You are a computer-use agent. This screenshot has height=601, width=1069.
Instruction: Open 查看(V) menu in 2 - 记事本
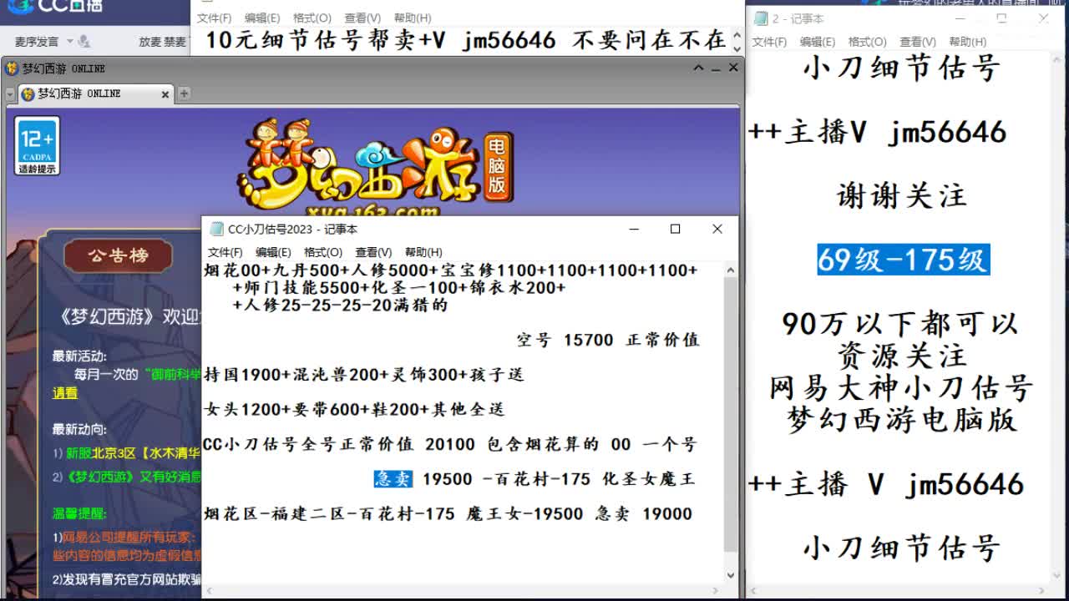(x=917, y=42)
